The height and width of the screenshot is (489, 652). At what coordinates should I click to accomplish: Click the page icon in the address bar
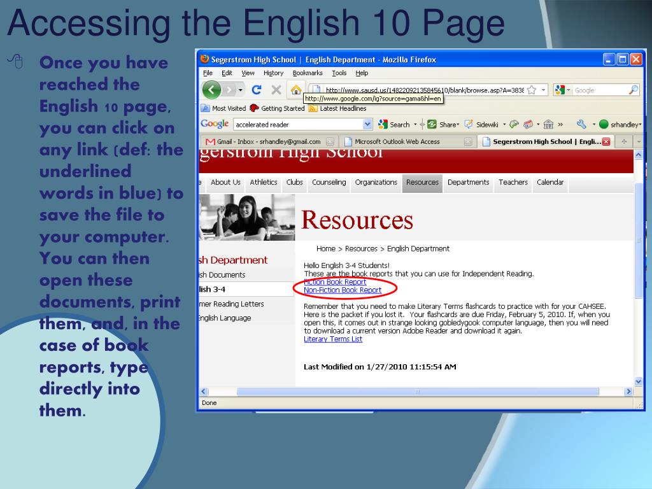tap(316, 90)
